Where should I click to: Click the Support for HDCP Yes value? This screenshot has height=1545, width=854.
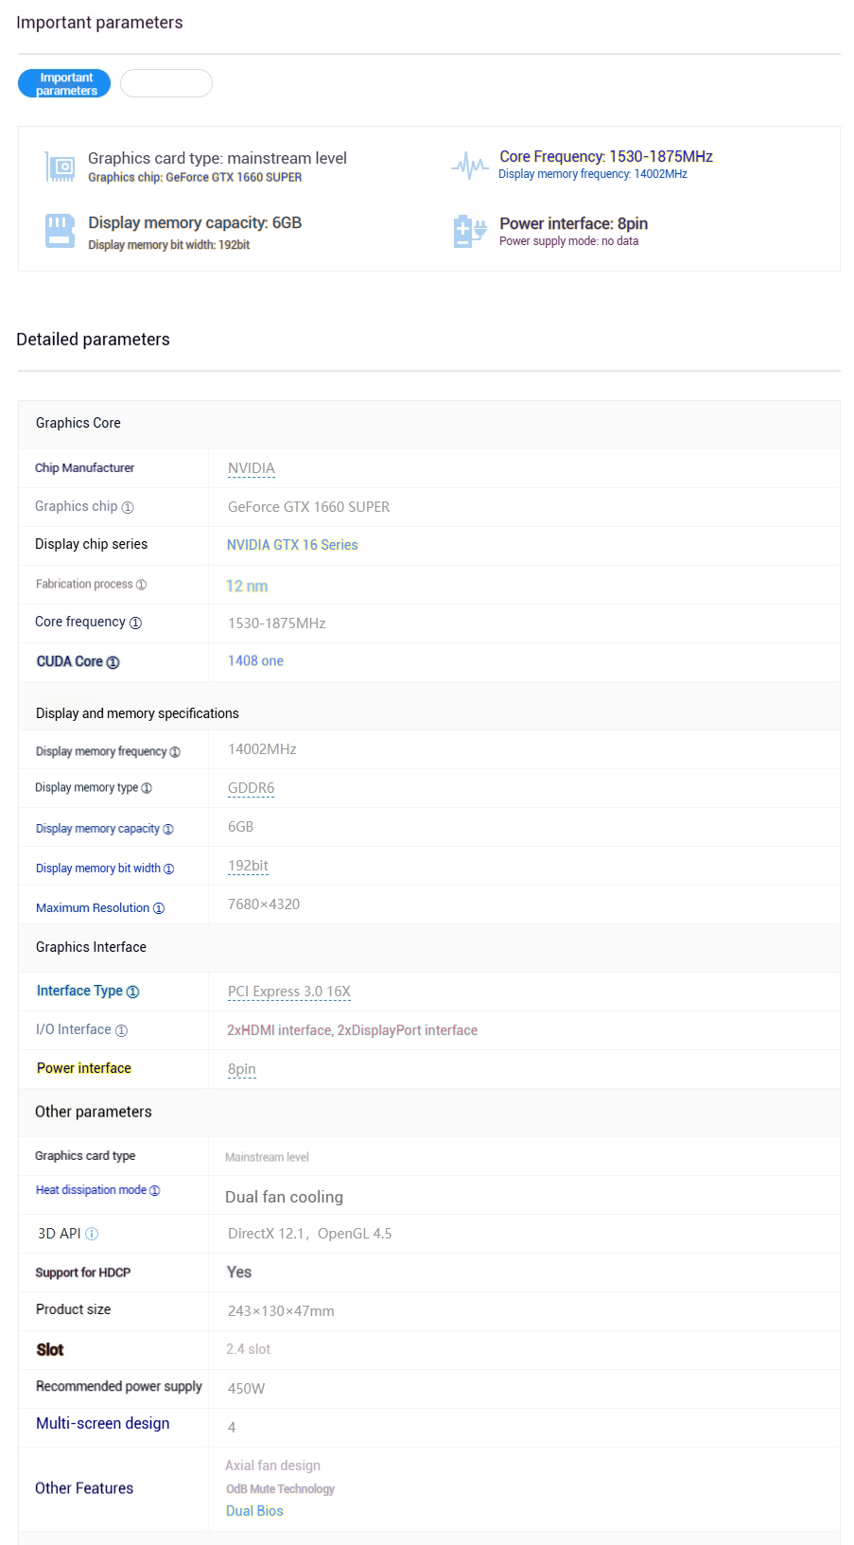[x=239, y=1273]
